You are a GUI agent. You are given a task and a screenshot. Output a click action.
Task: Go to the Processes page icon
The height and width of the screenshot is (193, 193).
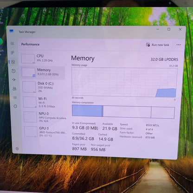13,52
